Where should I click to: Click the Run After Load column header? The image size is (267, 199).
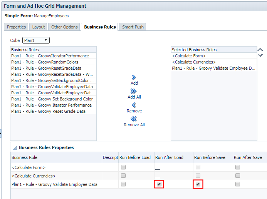click(170, 157)
